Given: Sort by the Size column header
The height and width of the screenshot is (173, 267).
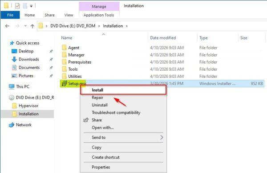Looking at the screenshot, I should click(244, 38).
